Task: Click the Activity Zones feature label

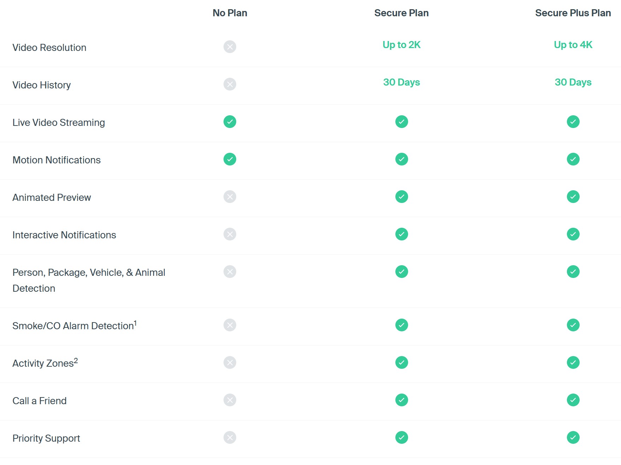Action: (45, 363)
